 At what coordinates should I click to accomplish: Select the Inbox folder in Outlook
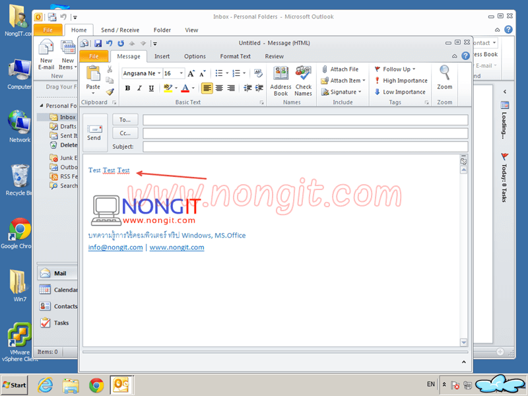coord(63,117)
